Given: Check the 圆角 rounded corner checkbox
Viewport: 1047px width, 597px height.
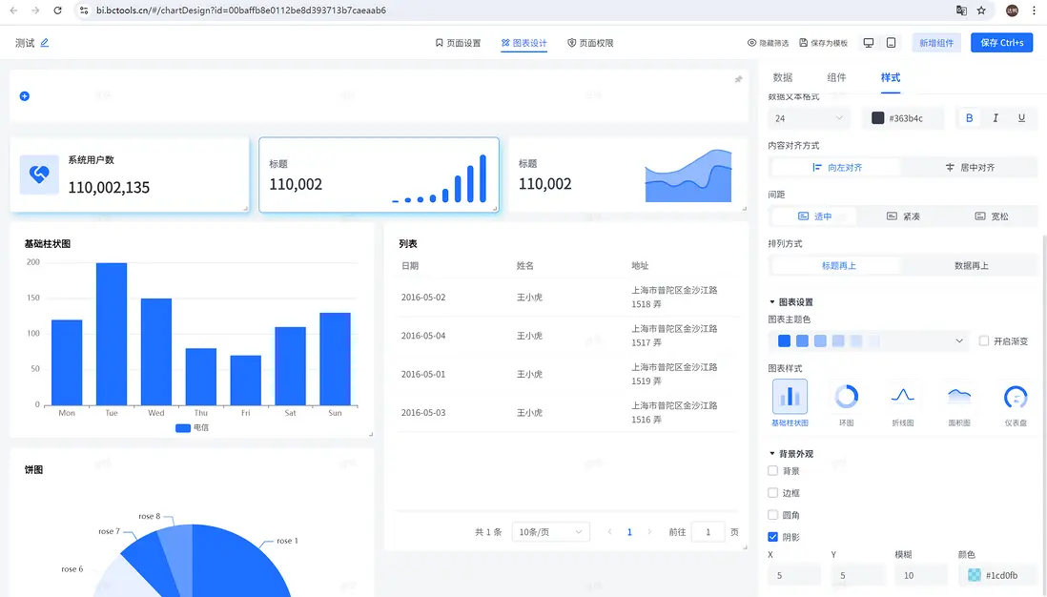Looking at the screenshot, I should 772,515.
